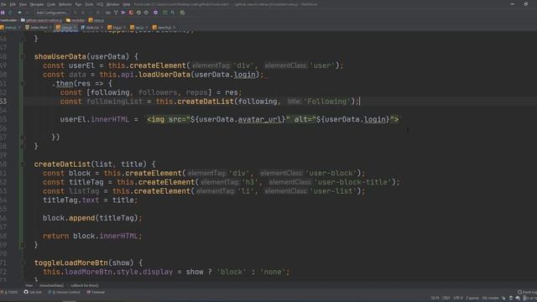Click the red toolbar icon
The width and height of the screenshot is (537, 302).
131,13
